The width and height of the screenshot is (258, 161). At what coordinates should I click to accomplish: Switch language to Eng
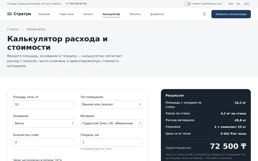click(246, 4)
